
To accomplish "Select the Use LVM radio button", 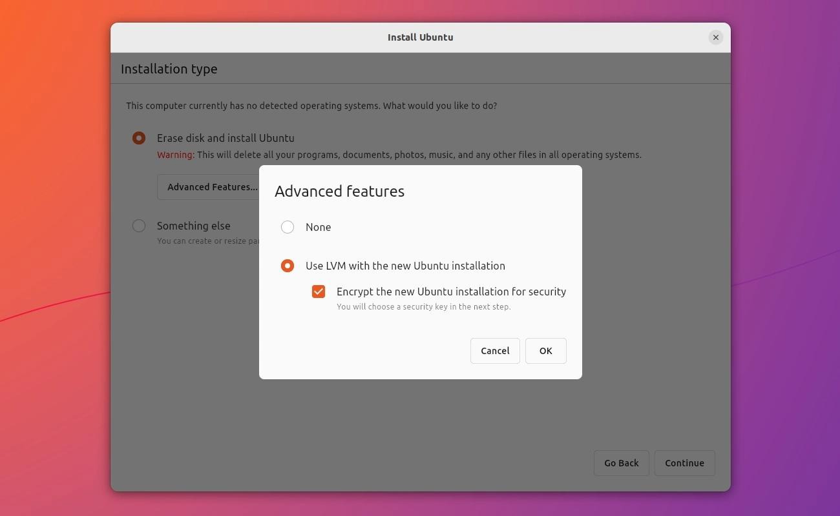I will click(x=288, y=266).
